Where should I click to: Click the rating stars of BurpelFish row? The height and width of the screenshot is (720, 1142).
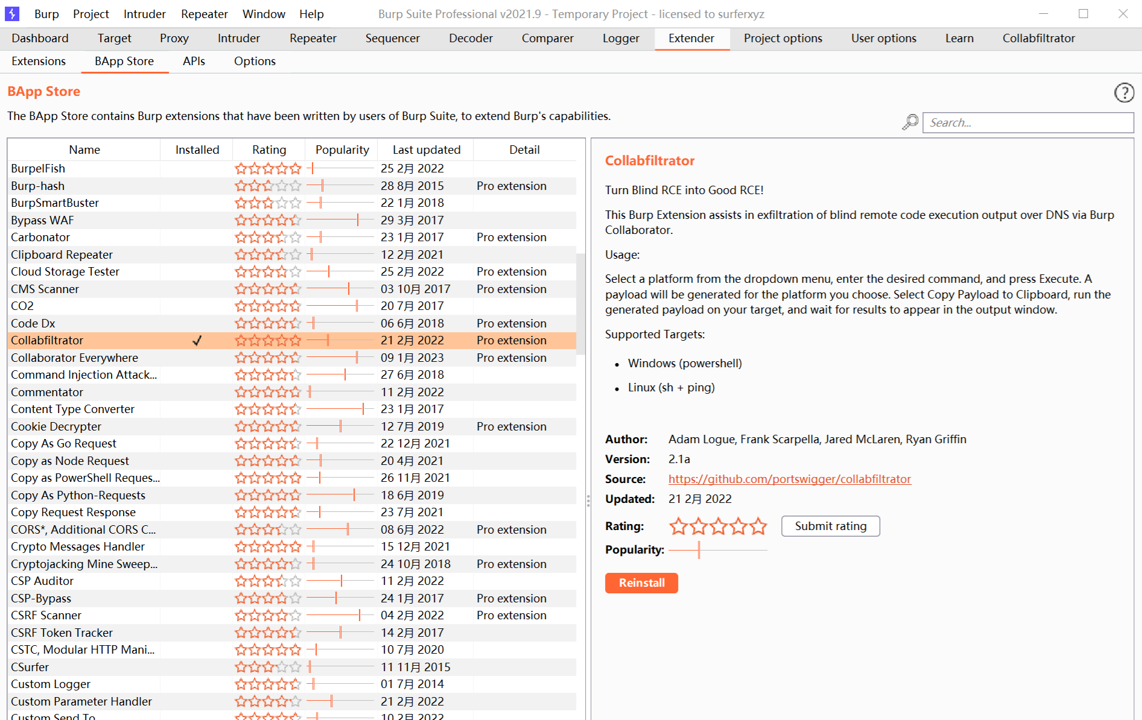(x=268, y=169)
